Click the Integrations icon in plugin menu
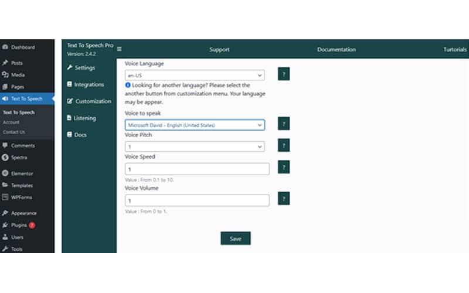Viewport: 469px width, 293px height. 69,84
